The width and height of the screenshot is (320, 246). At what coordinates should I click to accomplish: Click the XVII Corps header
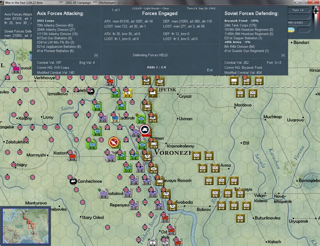click(46, 21)
